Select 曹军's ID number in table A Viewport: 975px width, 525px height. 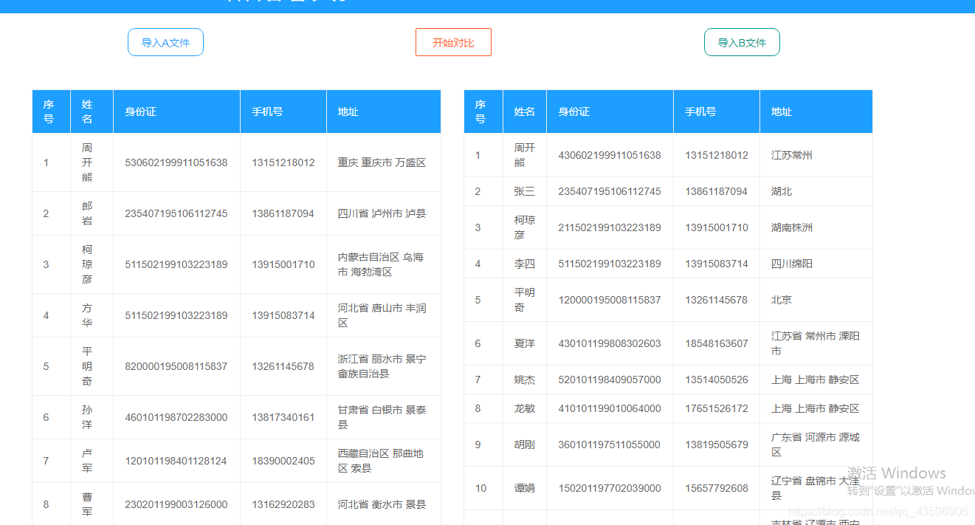point(176,504)
